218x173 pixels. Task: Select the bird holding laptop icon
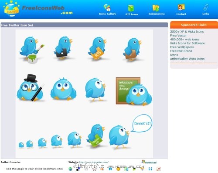pyautogui.click(x=63, y=48)
